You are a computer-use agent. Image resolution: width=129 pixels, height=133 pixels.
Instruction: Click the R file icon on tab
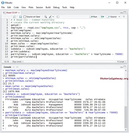pyautogui.click(x=4, y=13)
